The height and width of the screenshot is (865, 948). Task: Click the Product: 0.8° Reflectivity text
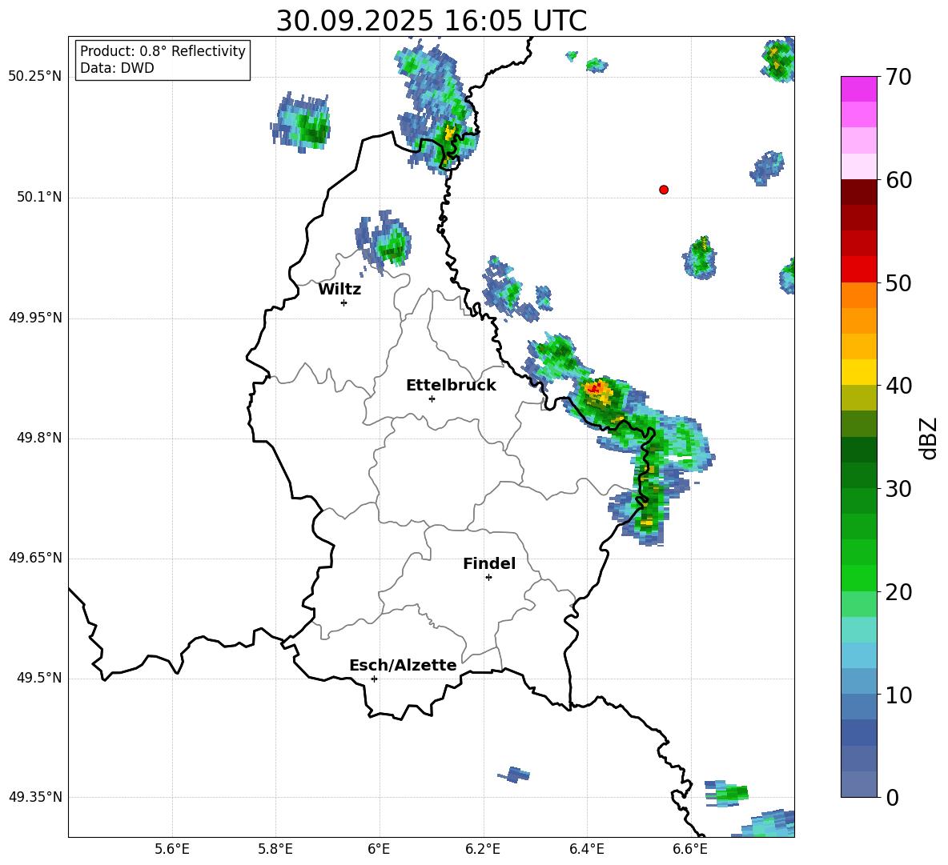(x=163, y=51)
